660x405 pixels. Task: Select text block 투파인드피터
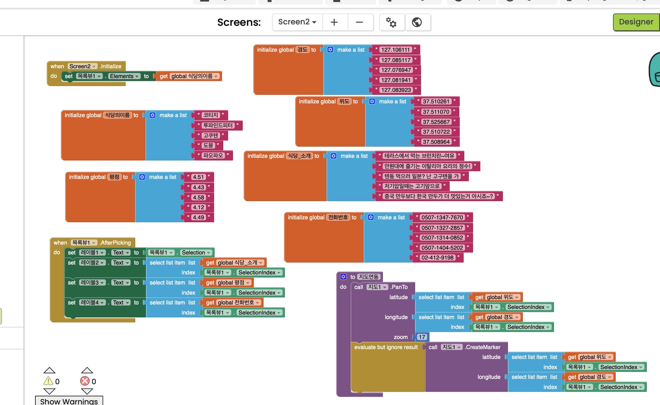[218, 125]
